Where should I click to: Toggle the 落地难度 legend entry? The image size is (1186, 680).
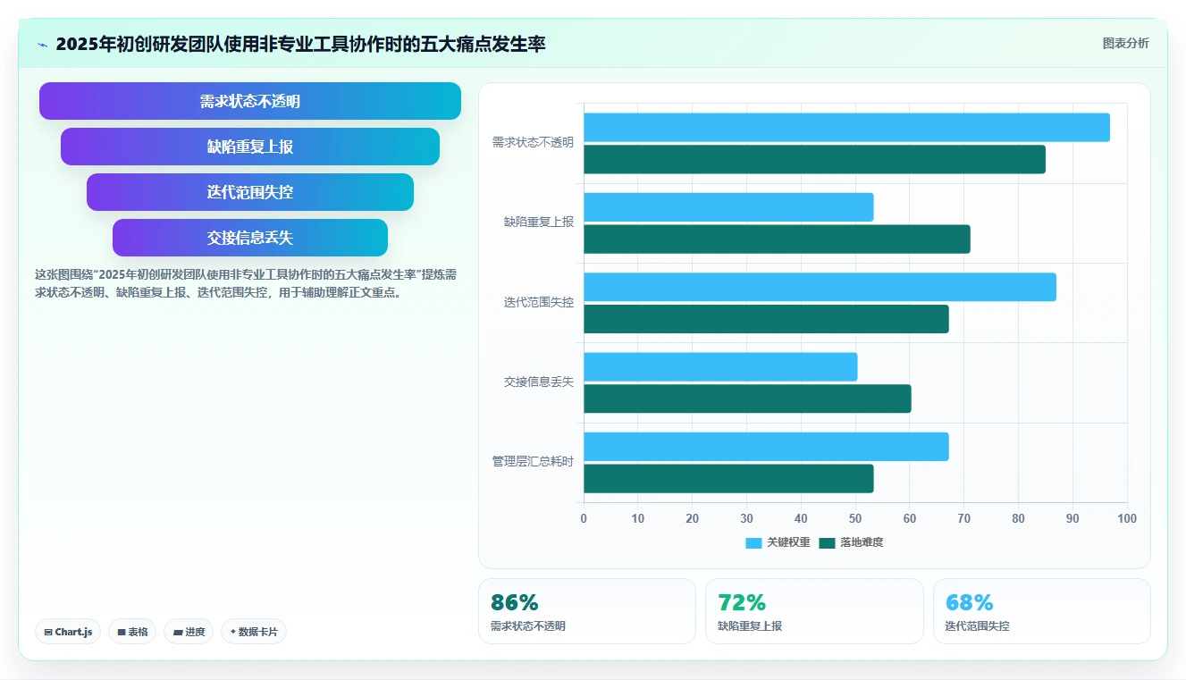point(851,542)
